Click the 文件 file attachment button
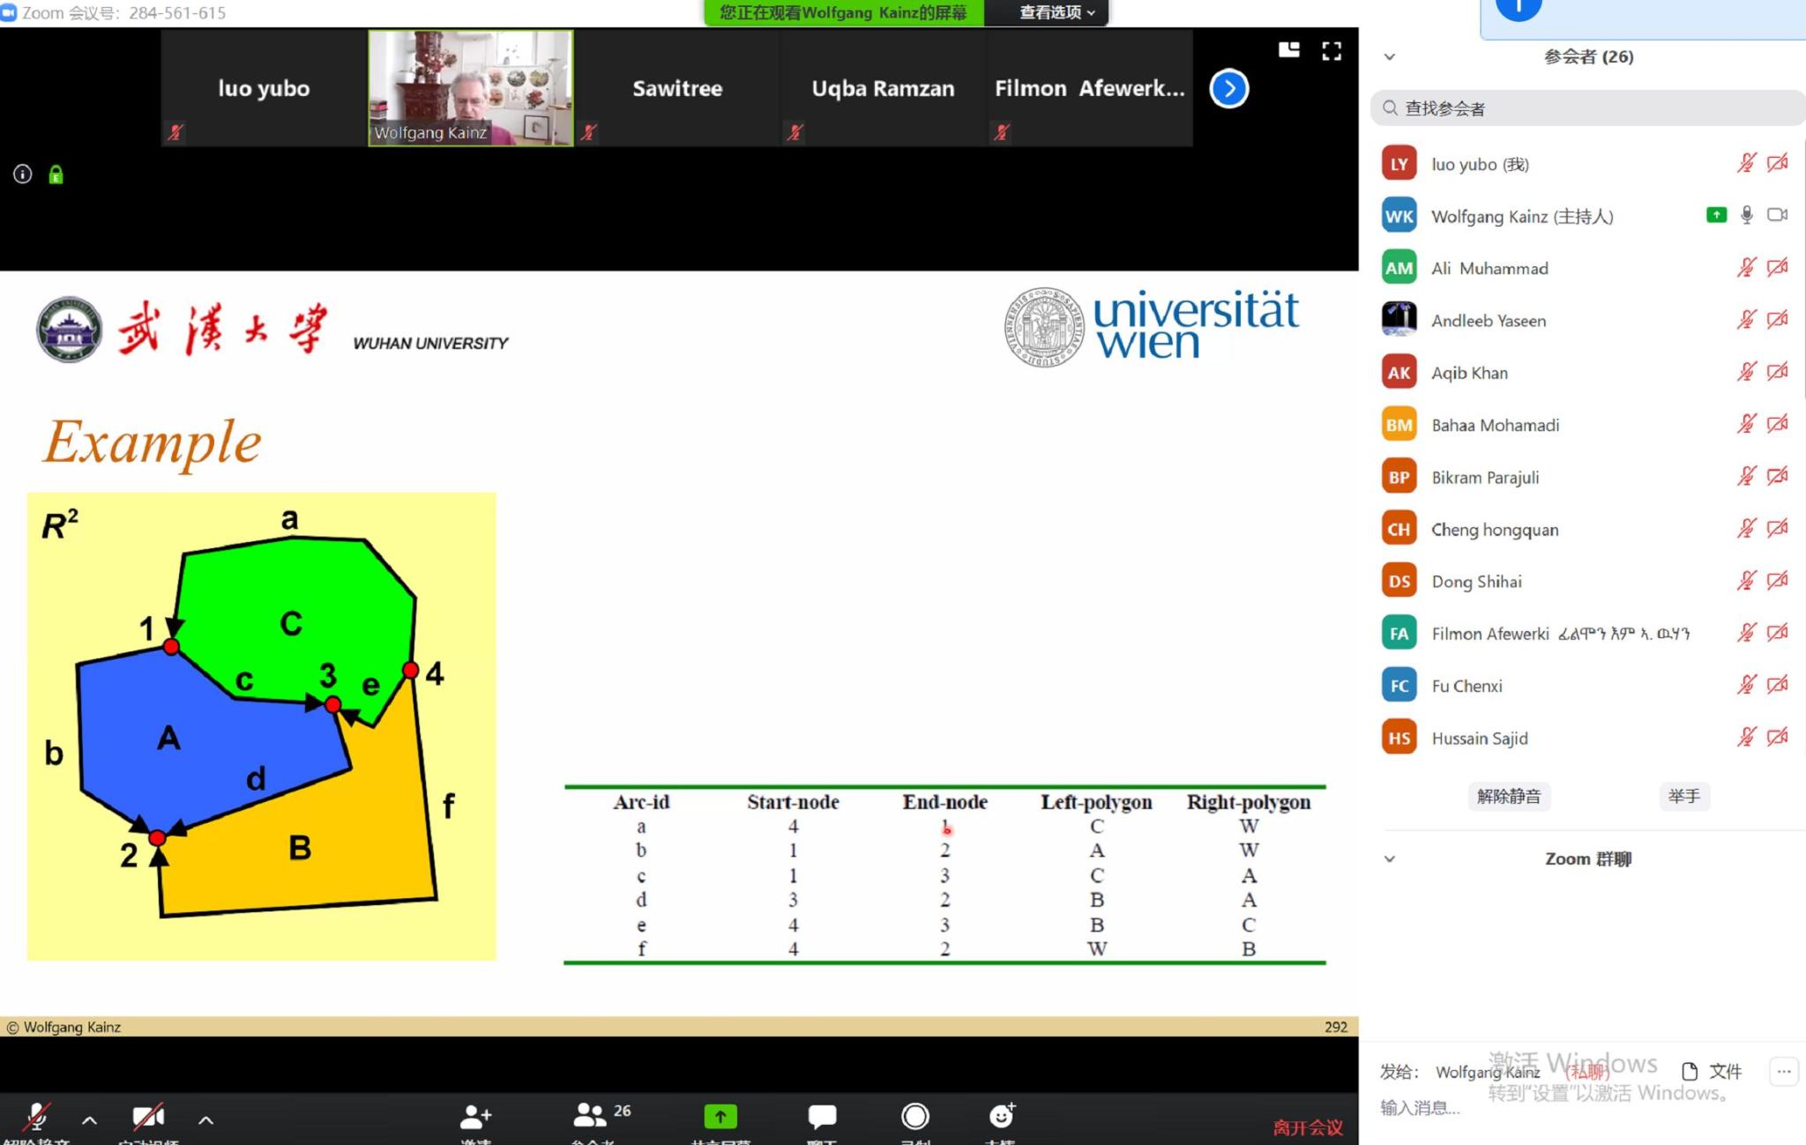 point(1712,1071)
